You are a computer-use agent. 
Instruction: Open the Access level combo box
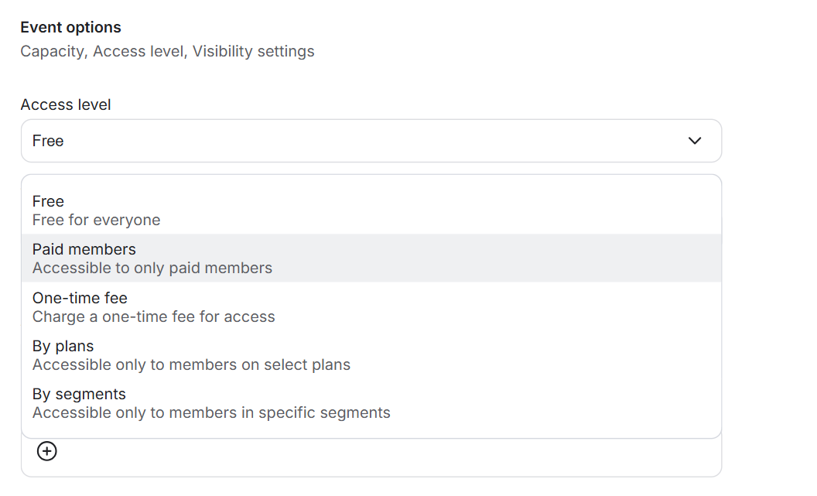(x=371, y=141)
